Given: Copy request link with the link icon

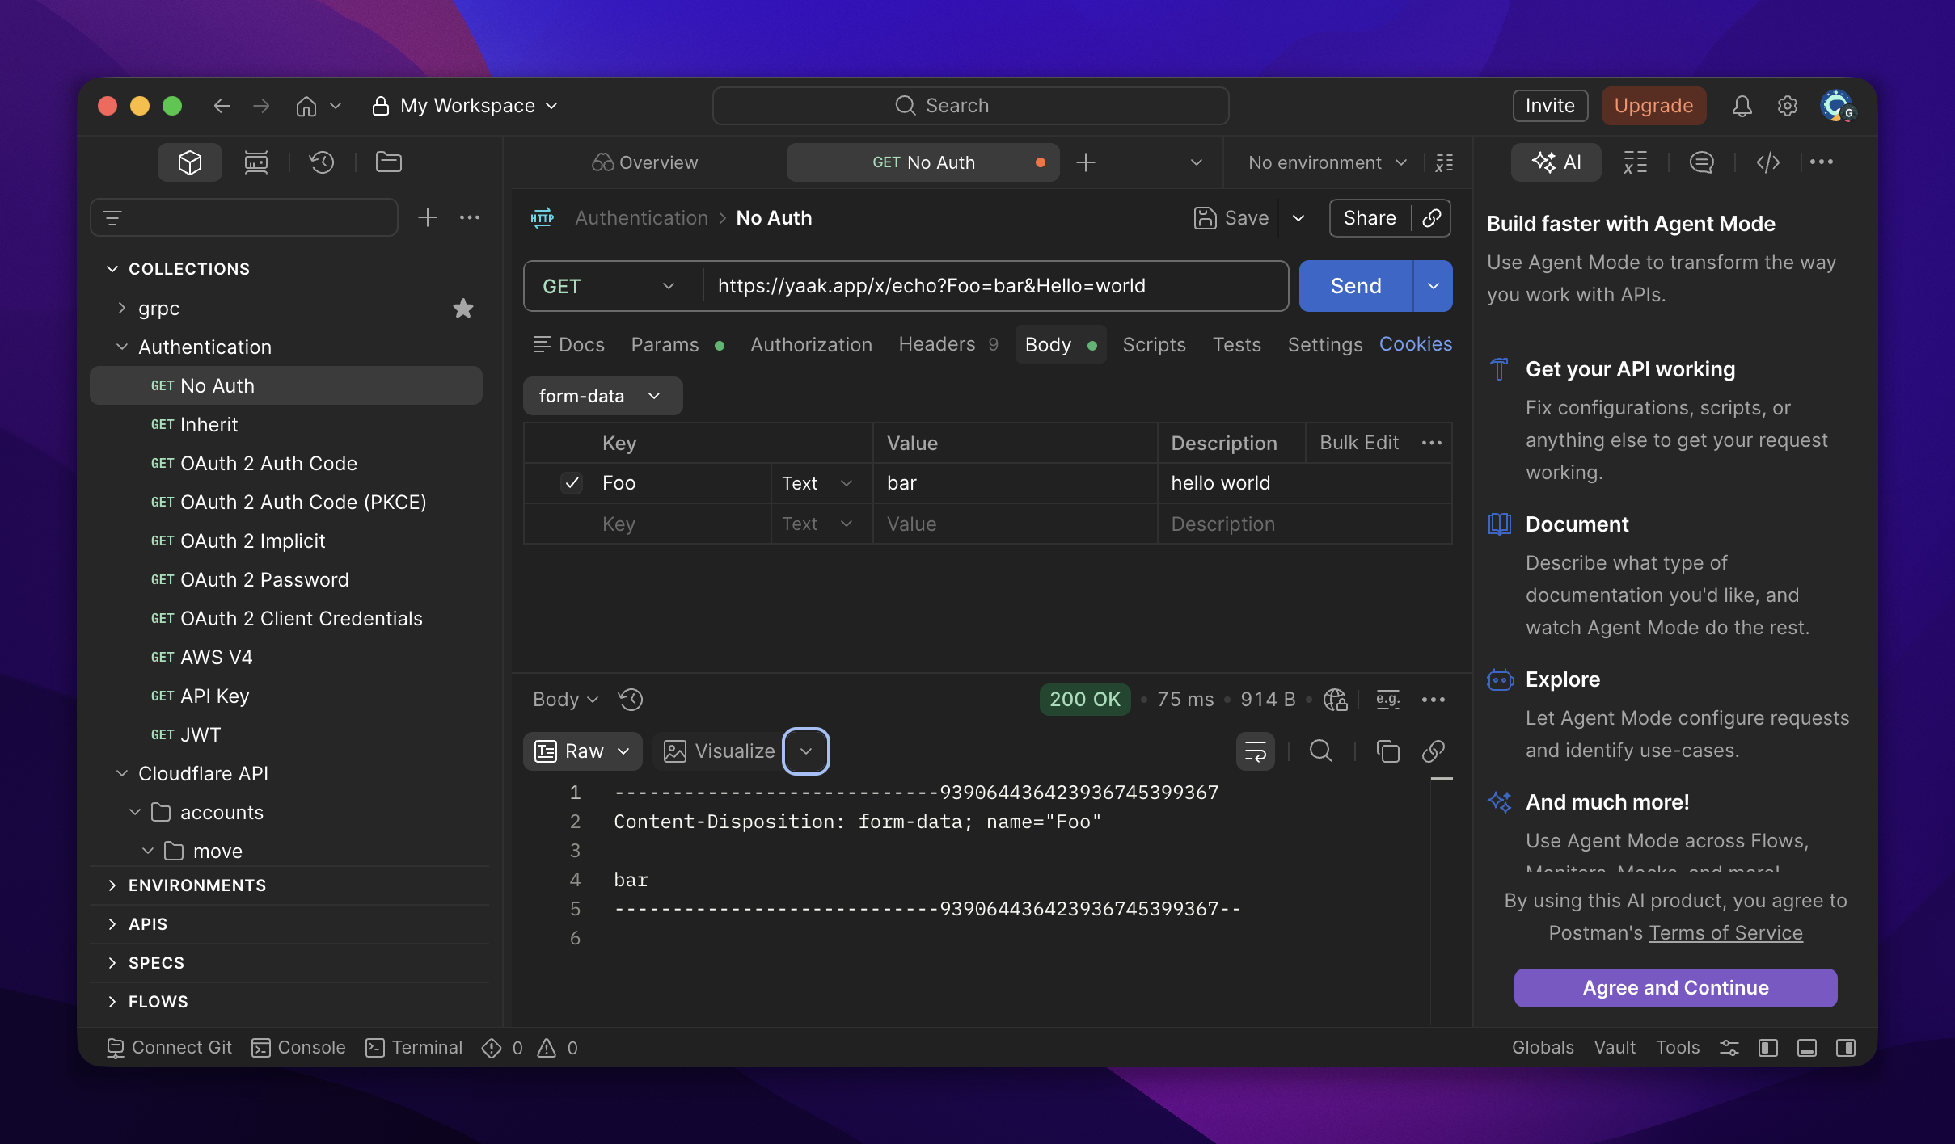Looking at the screenshot, I should [1432, 218].
